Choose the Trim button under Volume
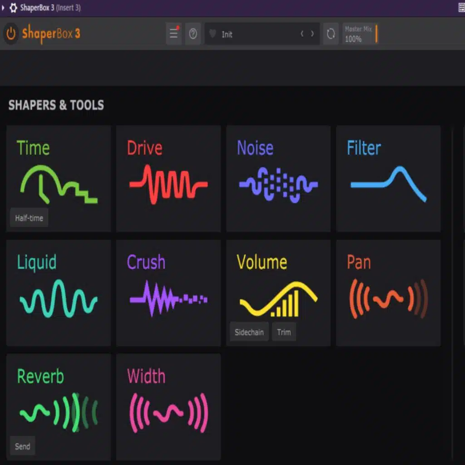 click(x=284, y=332)
